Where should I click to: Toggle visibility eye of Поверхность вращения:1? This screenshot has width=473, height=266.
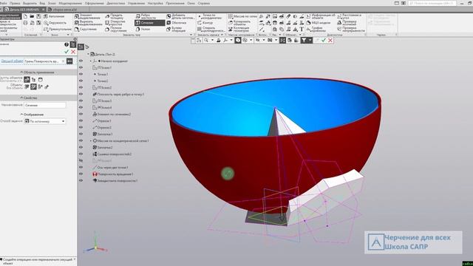81,174
